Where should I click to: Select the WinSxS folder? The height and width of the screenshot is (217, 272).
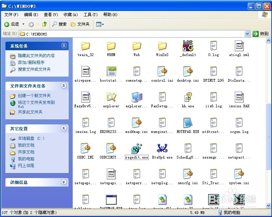(162, 46)
